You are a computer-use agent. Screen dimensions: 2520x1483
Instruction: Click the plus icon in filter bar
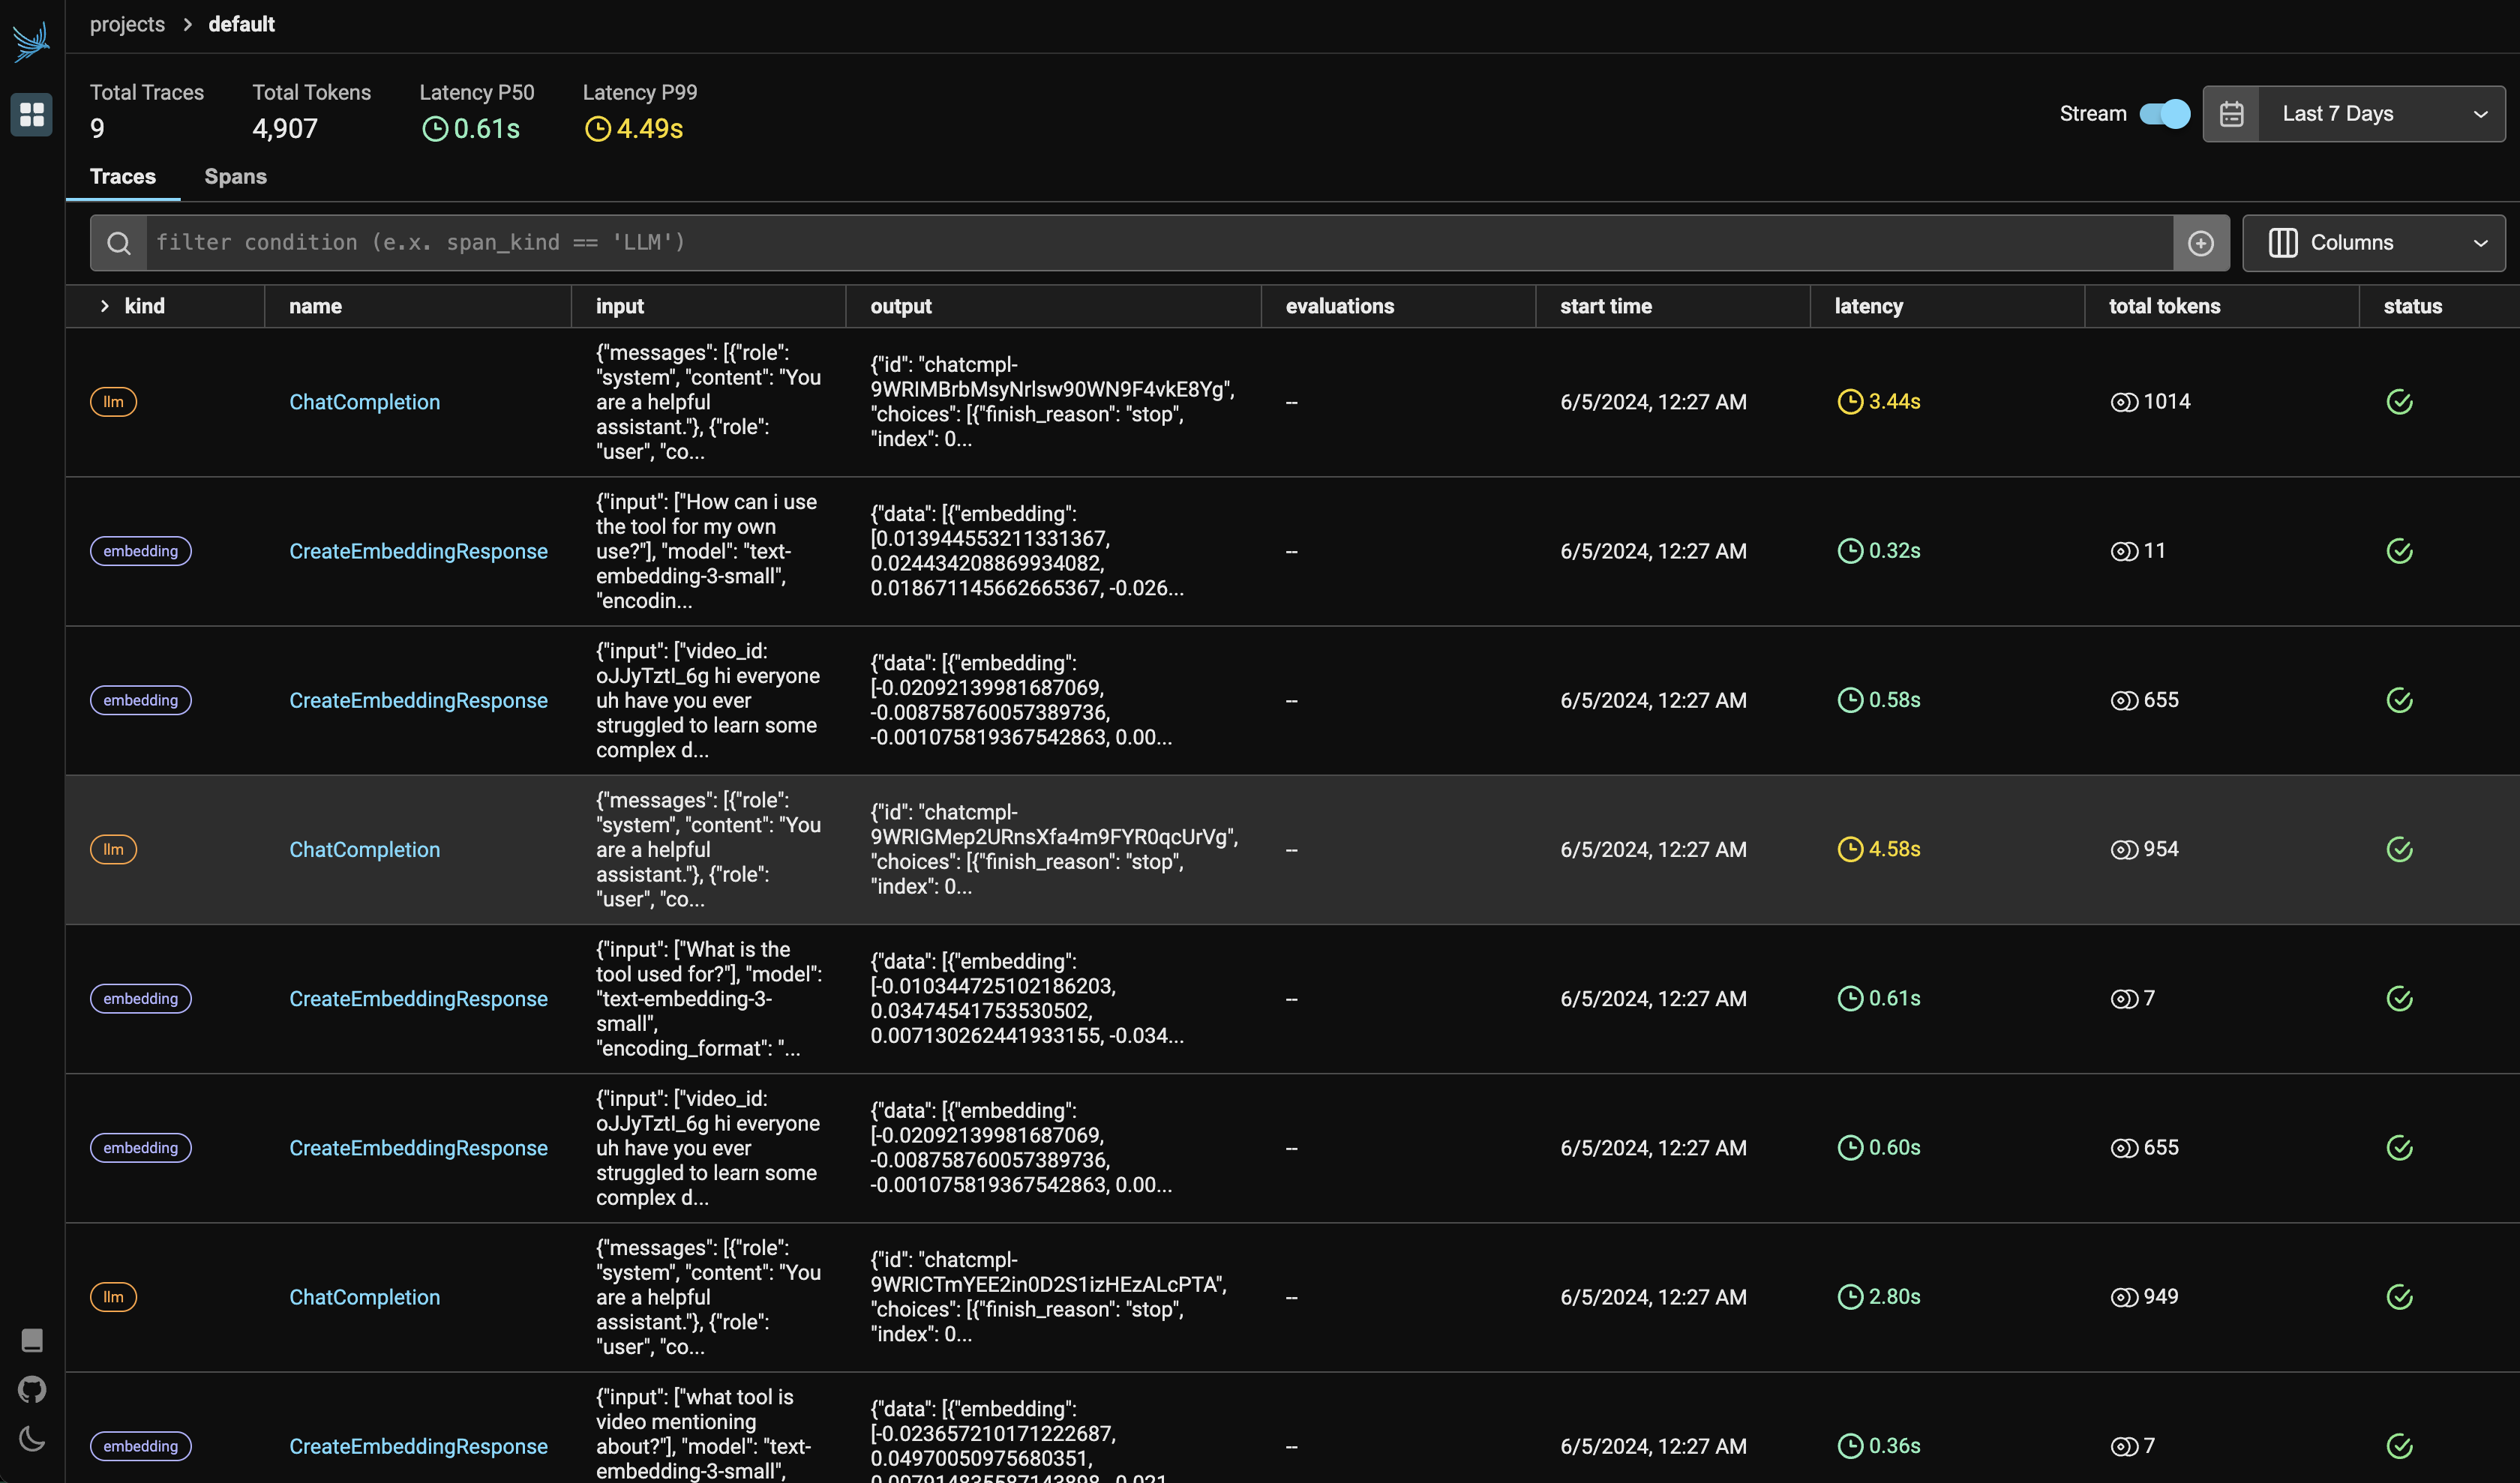(2200, 243)
